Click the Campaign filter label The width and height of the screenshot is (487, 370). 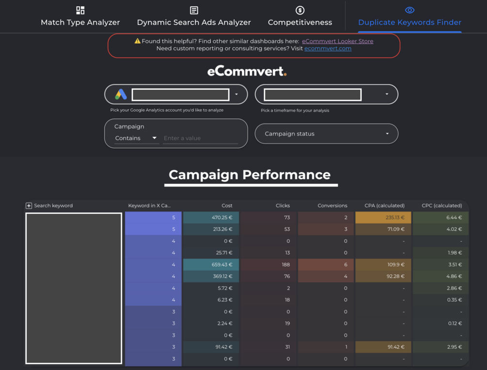point(129,127)
